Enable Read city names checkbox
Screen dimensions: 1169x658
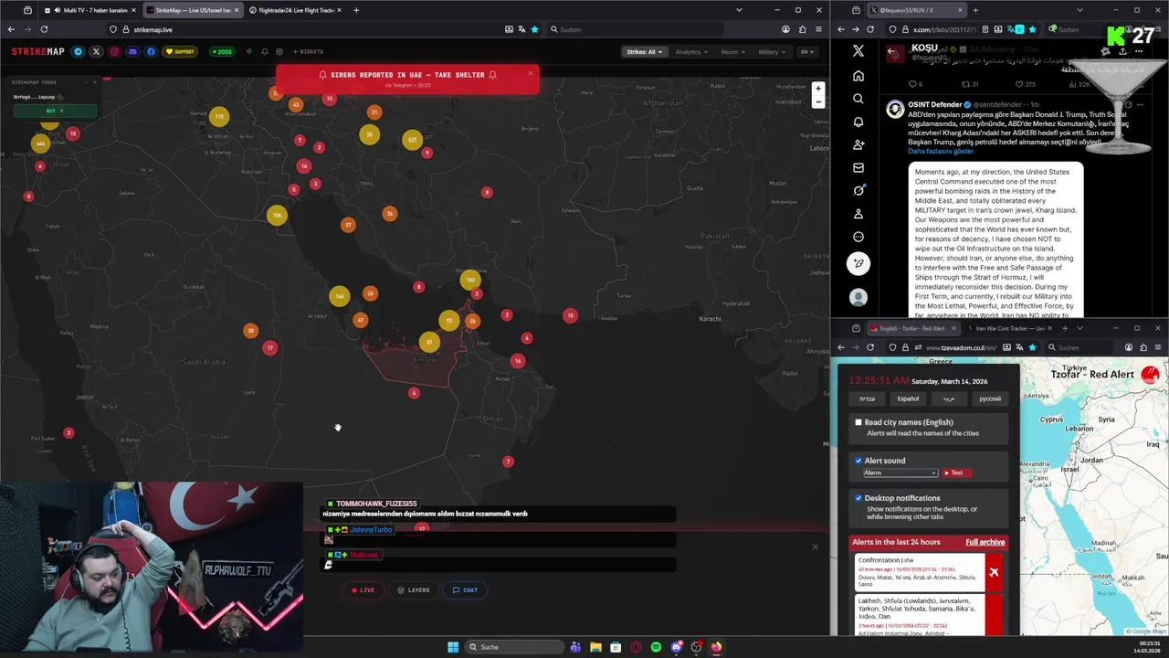tap(858, 422)
